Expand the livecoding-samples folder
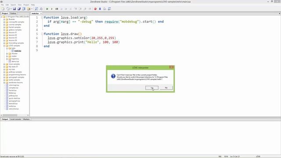The image size is (281, 158). coord(4,43)
